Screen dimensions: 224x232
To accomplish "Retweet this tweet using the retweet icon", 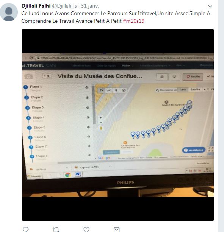I will [x=56, y=230].
